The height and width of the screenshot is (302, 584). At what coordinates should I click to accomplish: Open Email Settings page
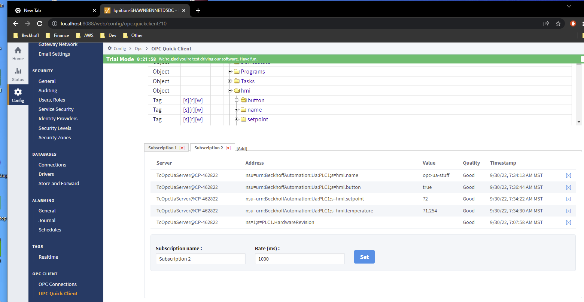point(54,54)
